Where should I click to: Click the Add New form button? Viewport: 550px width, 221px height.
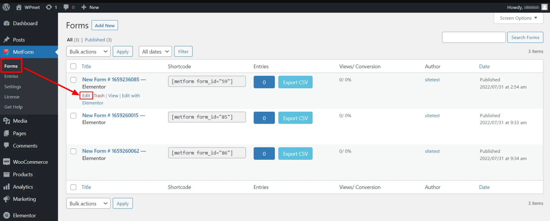click(105, 25)
